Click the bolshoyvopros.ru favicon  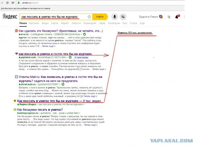pos(15,110)
